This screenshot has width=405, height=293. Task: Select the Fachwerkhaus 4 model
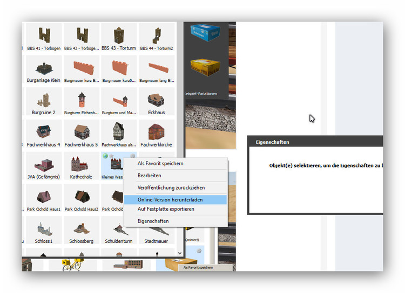44,134
